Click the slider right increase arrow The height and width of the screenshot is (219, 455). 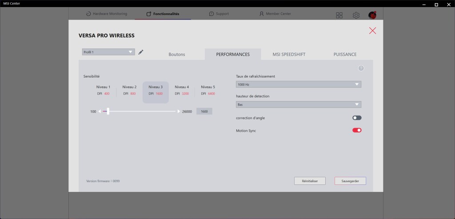[x=179, y=112]
